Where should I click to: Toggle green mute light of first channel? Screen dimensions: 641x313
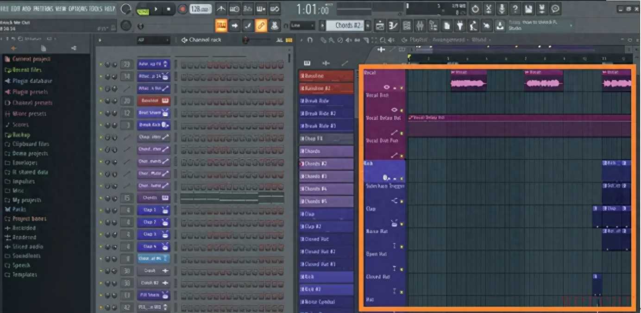[x=101, y=64]
